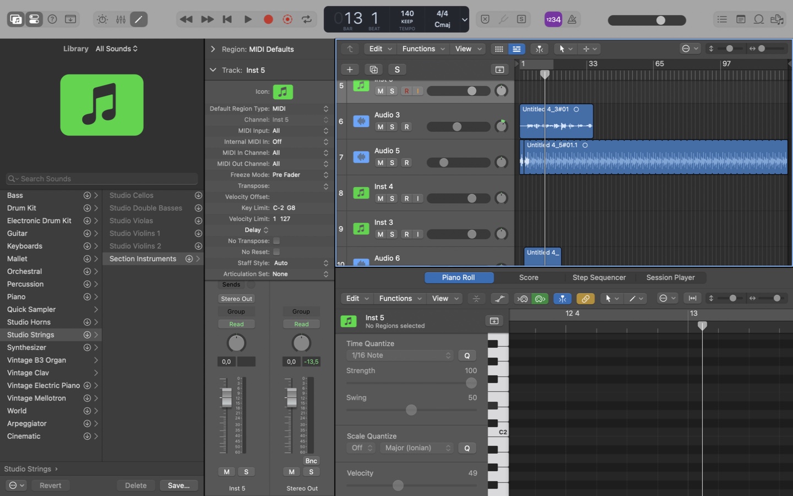This screenshot has width=793, height=496.
Task: Click the Record button in transport
Action: click(268, 19)
